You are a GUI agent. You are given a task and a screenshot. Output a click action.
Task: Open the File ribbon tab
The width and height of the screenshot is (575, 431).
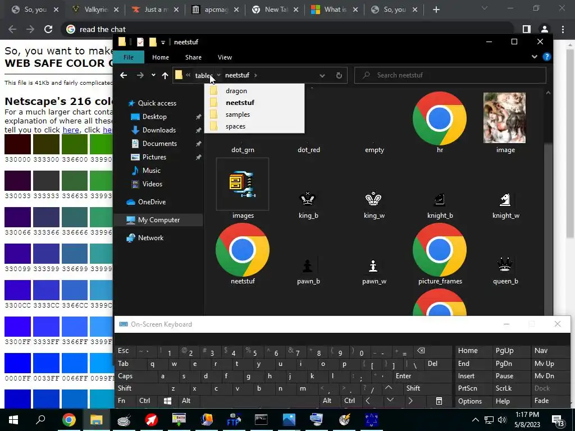point(129,57)
